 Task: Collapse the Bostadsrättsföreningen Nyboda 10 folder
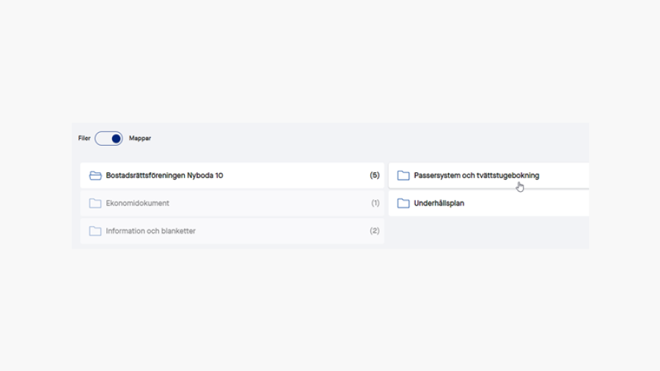click(232, 175)
